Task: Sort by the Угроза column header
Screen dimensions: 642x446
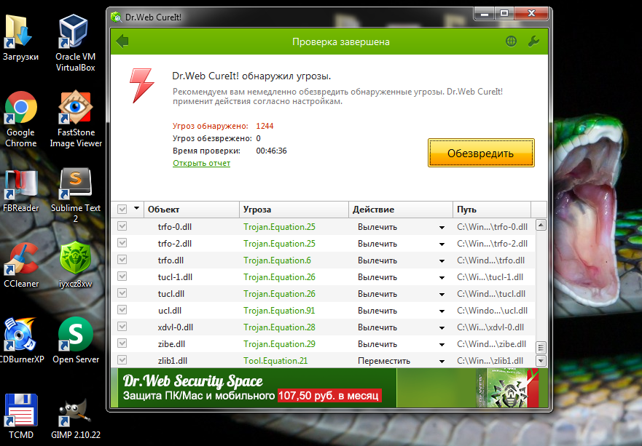Action: coord(294,210)
